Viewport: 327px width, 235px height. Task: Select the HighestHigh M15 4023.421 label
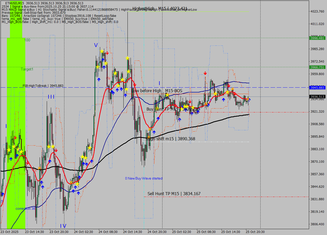click(160, 8)
